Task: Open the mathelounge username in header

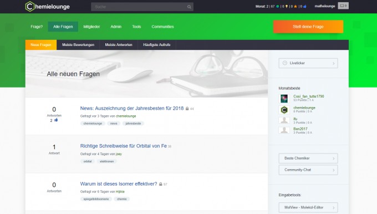Action: (x=325, y=6)
